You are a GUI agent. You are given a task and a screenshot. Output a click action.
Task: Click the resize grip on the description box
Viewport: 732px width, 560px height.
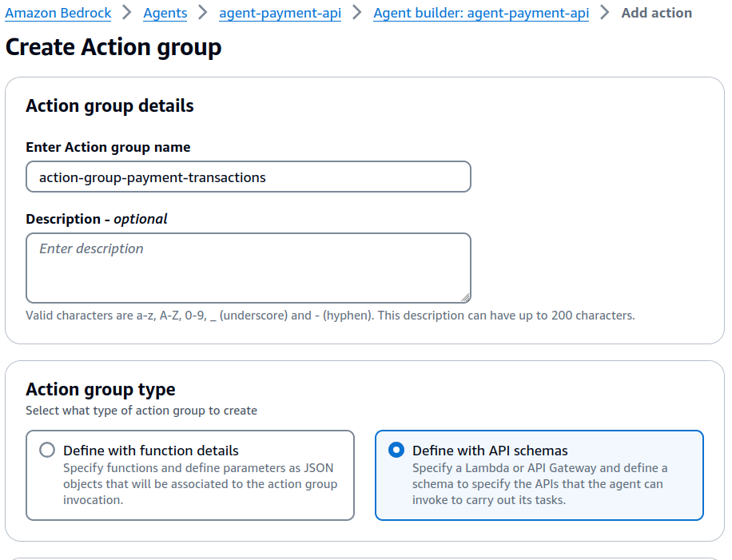click(x=465, y=295)
